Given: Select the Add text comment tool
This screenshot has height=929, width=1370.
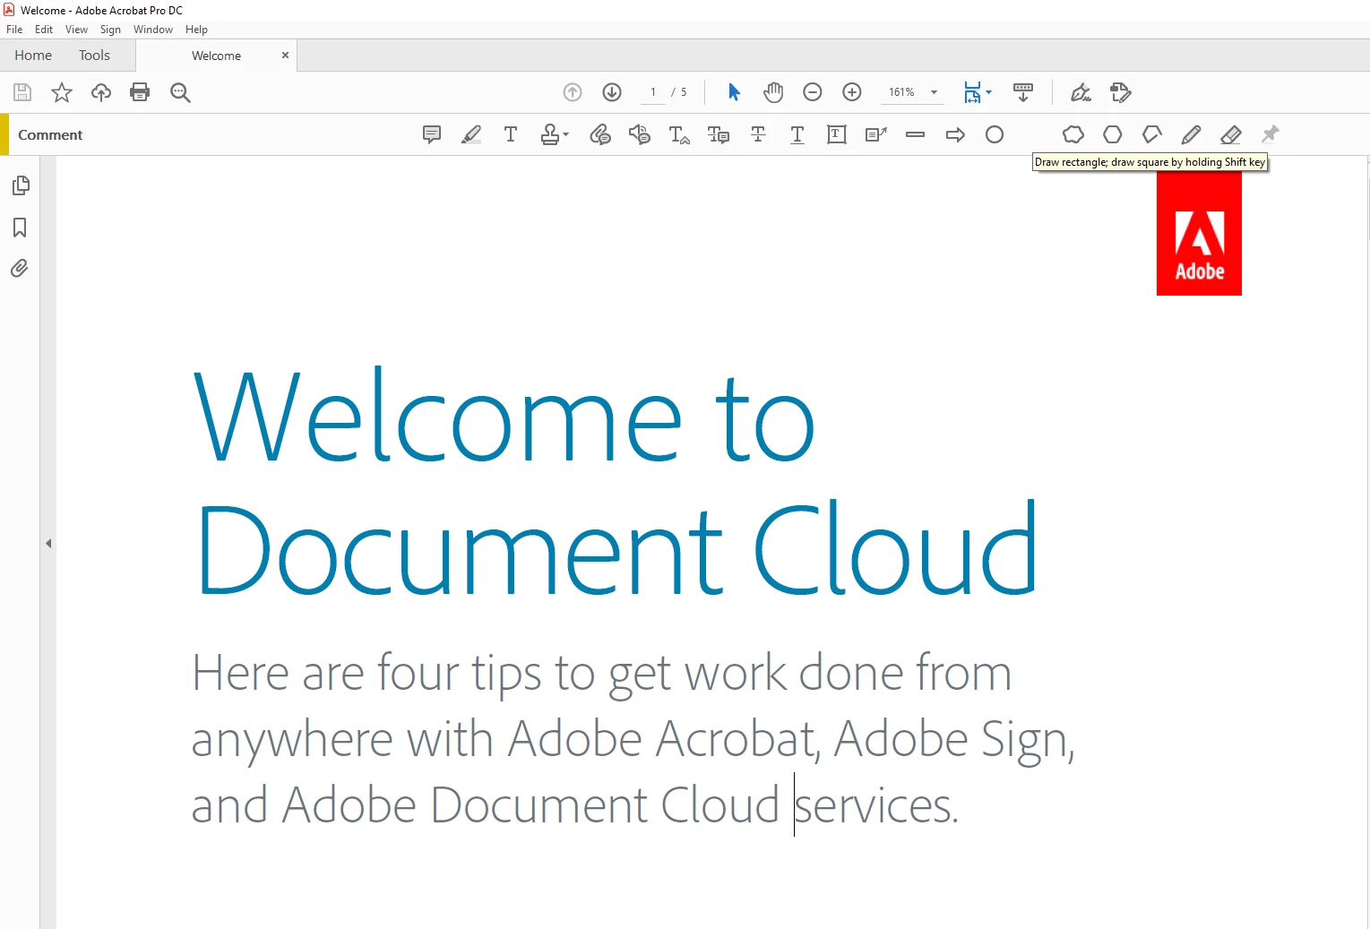Looking at the screenshot, I should point(511,134).
